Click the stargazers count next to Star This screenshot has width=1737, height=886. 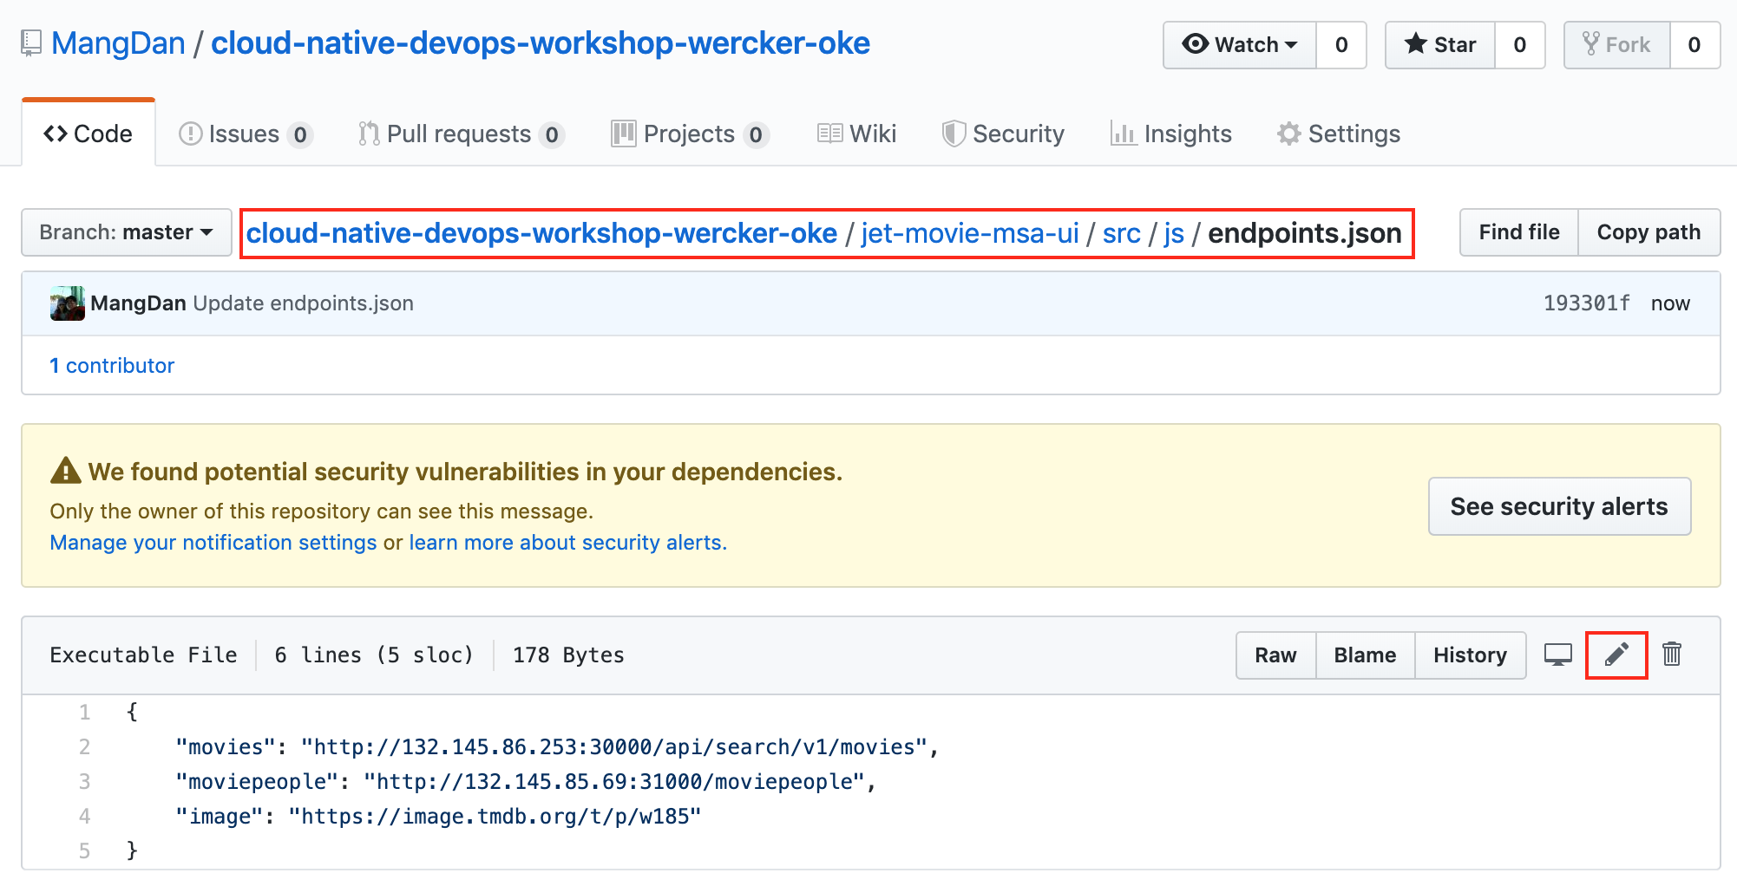[x=1519, y=44]
